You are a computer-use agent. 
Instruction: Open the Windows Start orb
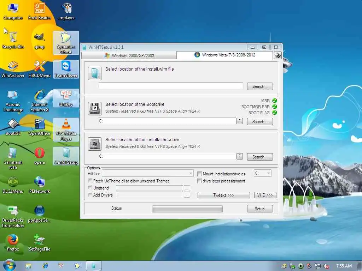pyautogui.click(x=9, y=265)
